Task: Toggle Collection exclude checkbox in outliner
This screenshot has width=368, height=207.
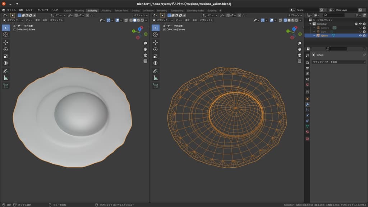Action: point(356,24)
